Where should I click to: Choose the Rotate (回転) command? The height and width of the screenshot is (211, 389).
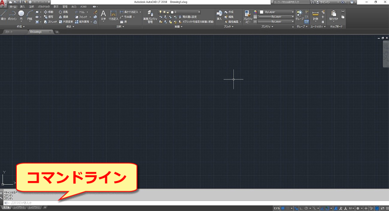64,12
